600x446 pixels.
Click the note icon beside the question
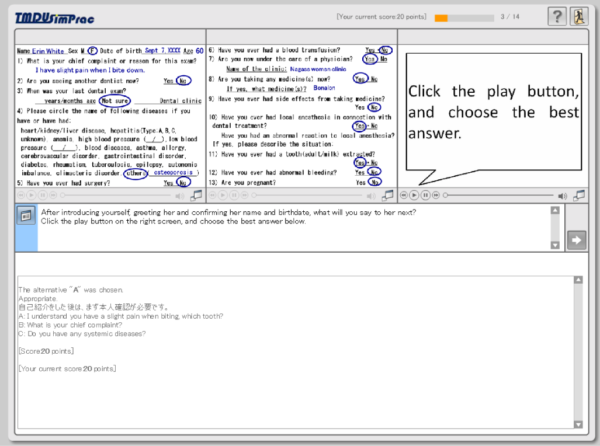[26, 215]
